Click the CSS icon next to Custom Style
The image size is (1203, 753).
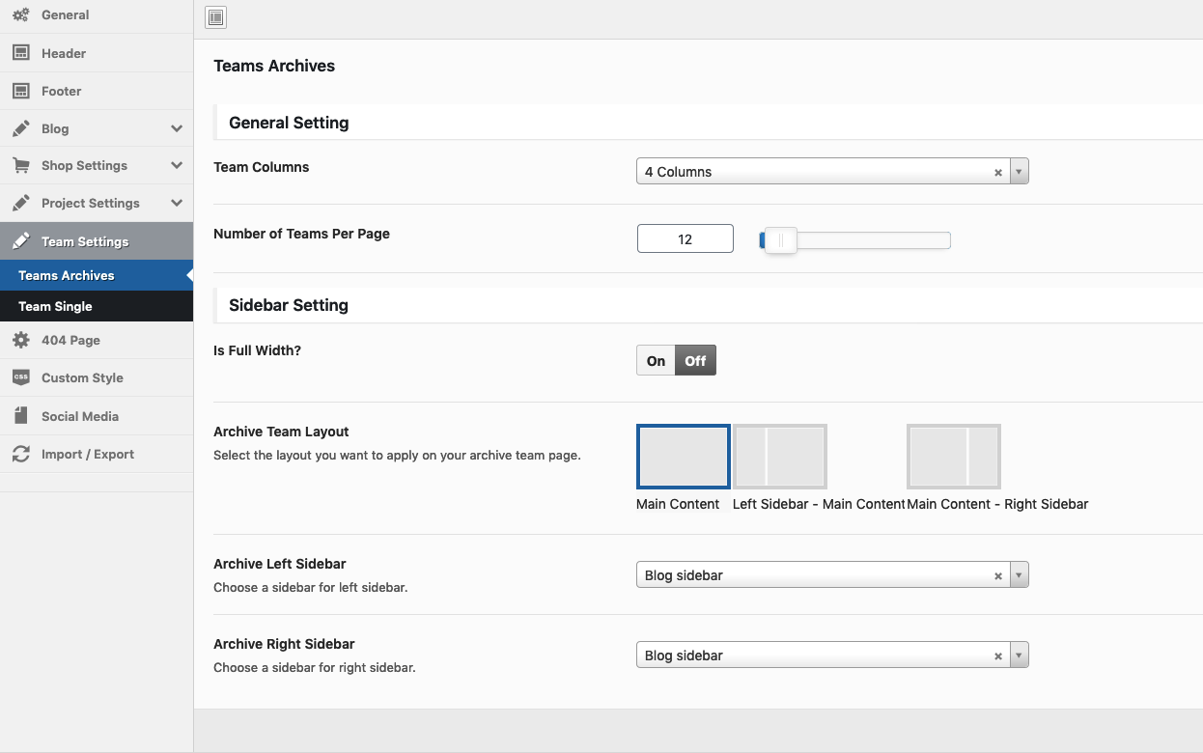(20, 377)
